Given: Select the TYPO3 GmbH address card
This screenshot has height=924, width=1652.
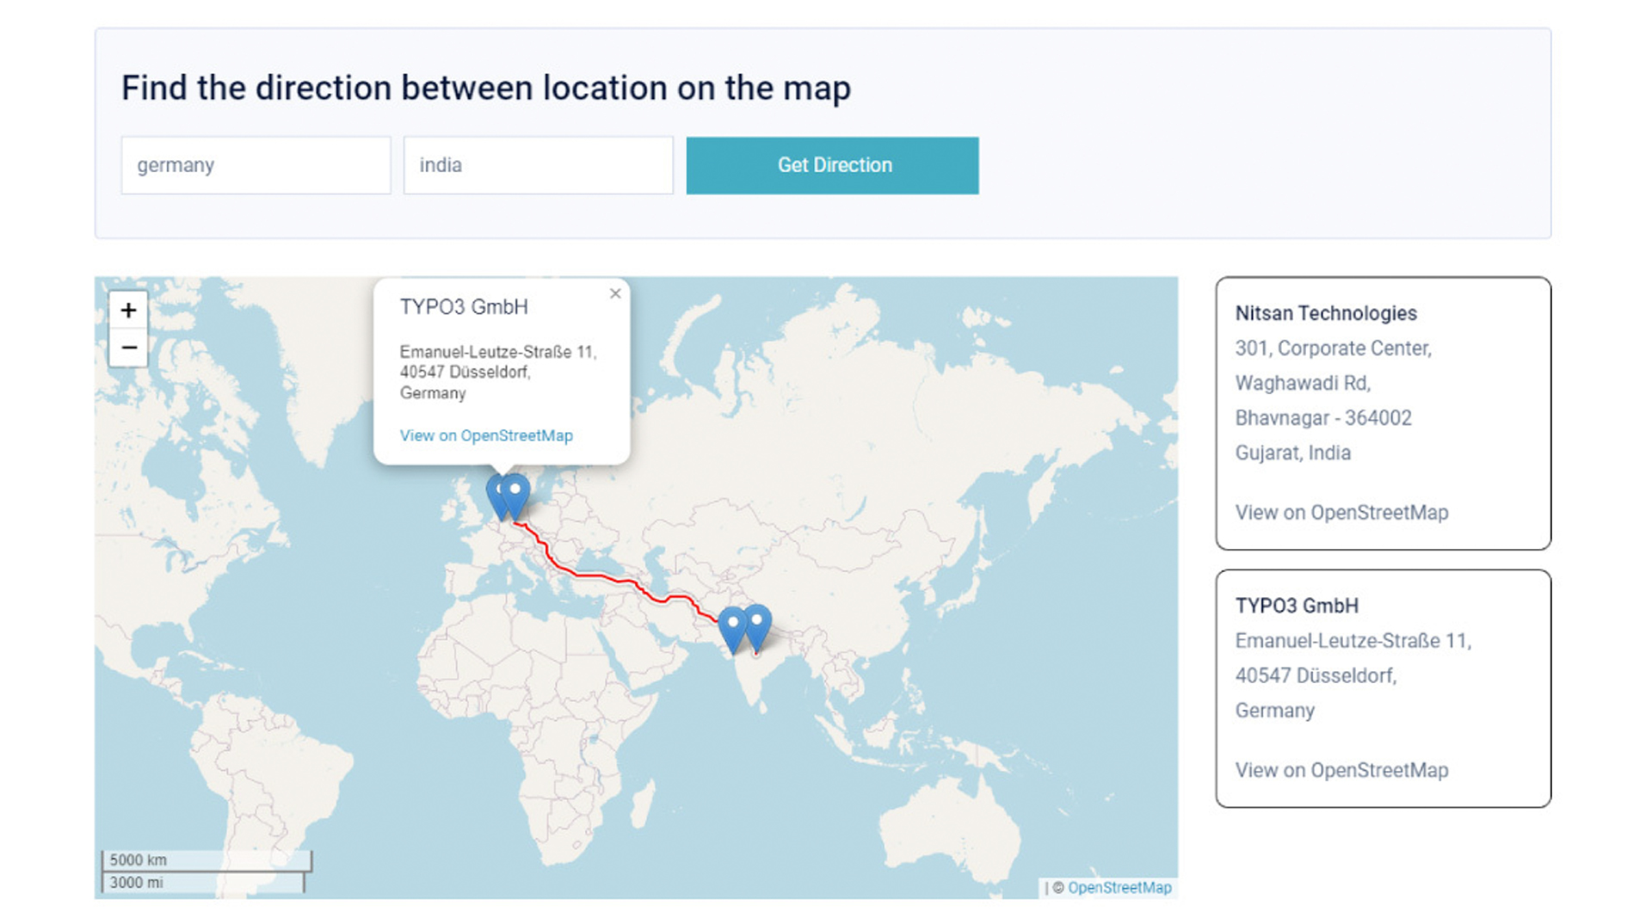Looking at the screenshot, I should pos(1382,688).
